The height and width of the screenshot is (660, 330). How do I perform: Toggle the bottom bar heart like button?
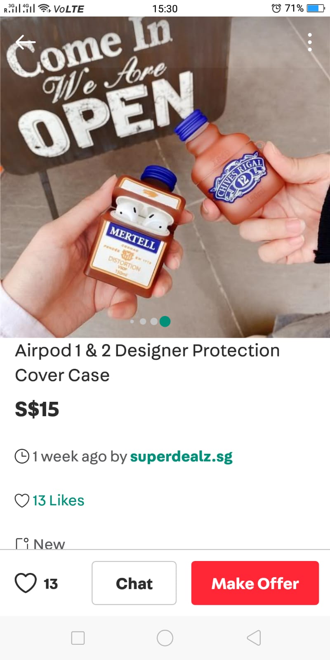(26, 583)
